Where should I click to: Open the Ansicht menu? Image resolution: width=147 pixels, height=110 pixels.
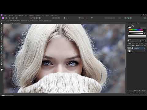tap(47, 15)
